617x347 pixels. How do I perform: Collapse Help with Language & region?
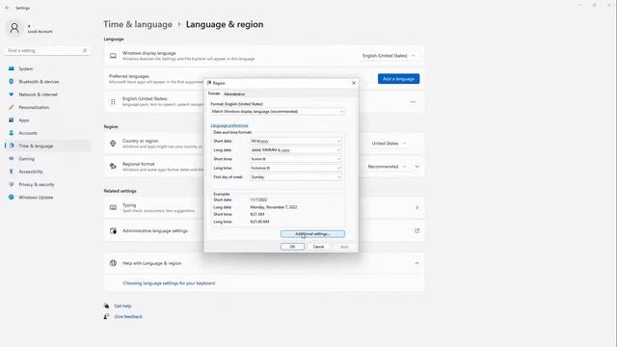[x=417, y=263]
